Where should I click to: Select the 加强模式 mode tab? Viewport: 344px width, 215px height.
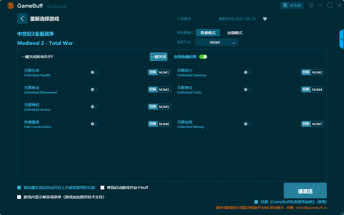click(x=235, y=33)
